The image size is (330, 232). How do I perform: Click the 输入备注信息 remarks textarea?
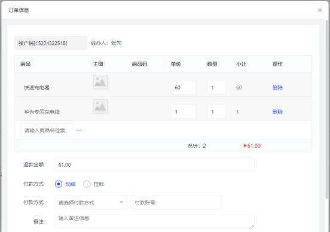click(x=154, y=221)
